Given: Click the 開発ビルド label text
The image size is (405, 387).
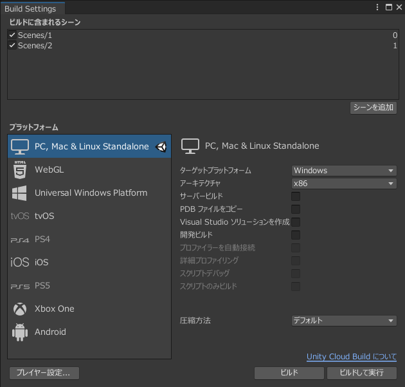Looking at the screenshot, I should click(x=196, y=235).
